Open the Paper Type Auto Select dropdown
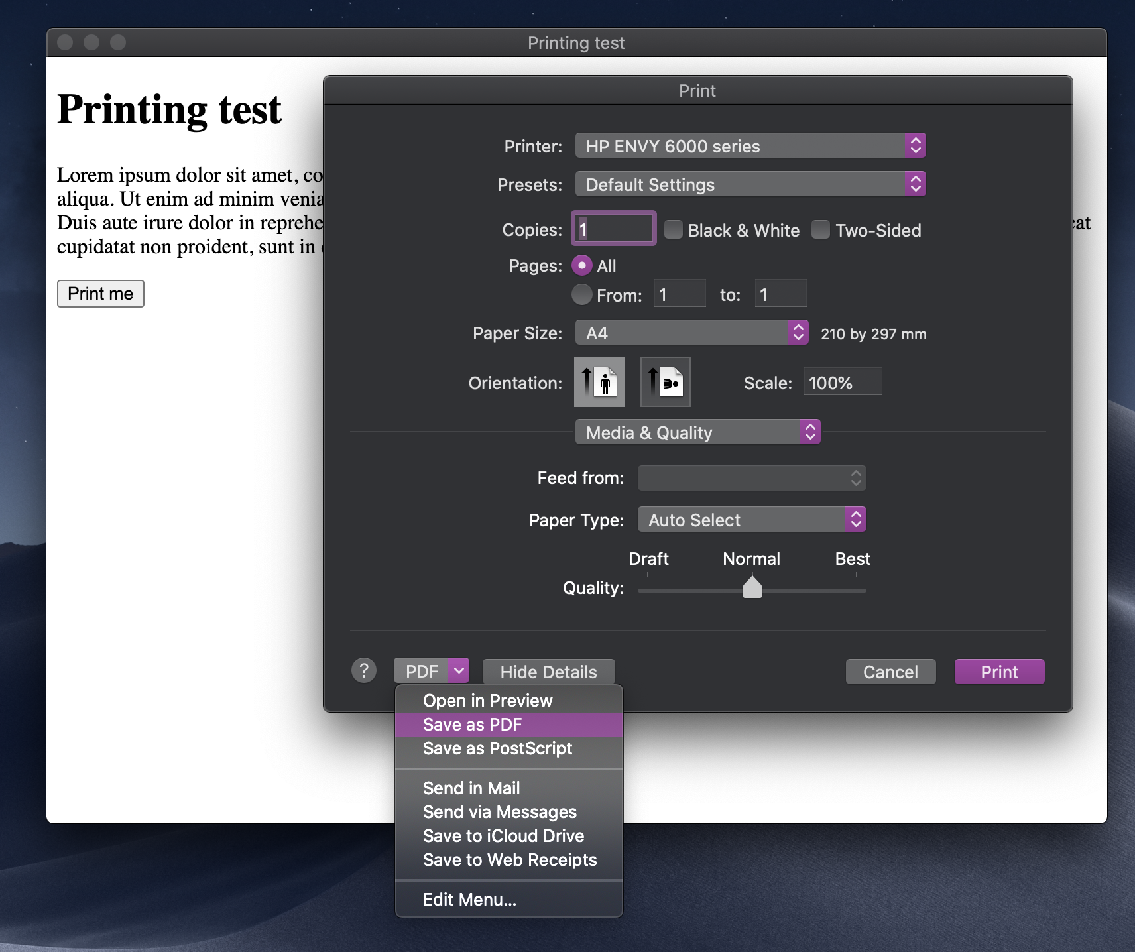 click(x=752, y=520)
